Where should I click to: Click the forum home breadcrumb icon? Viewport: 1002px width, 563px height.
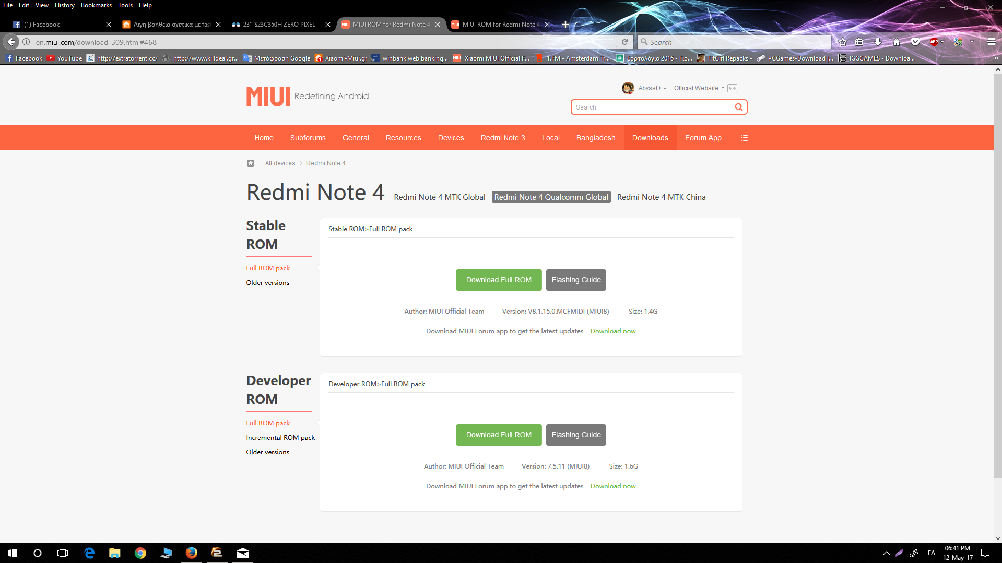point(251,163)
